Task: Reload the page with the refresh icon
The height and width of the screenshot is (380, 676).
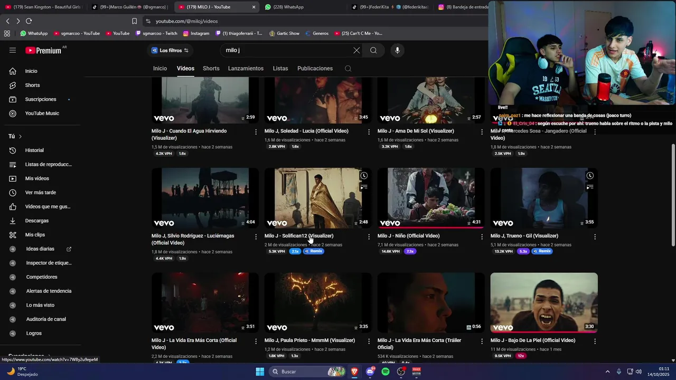Action: [29, 21]
